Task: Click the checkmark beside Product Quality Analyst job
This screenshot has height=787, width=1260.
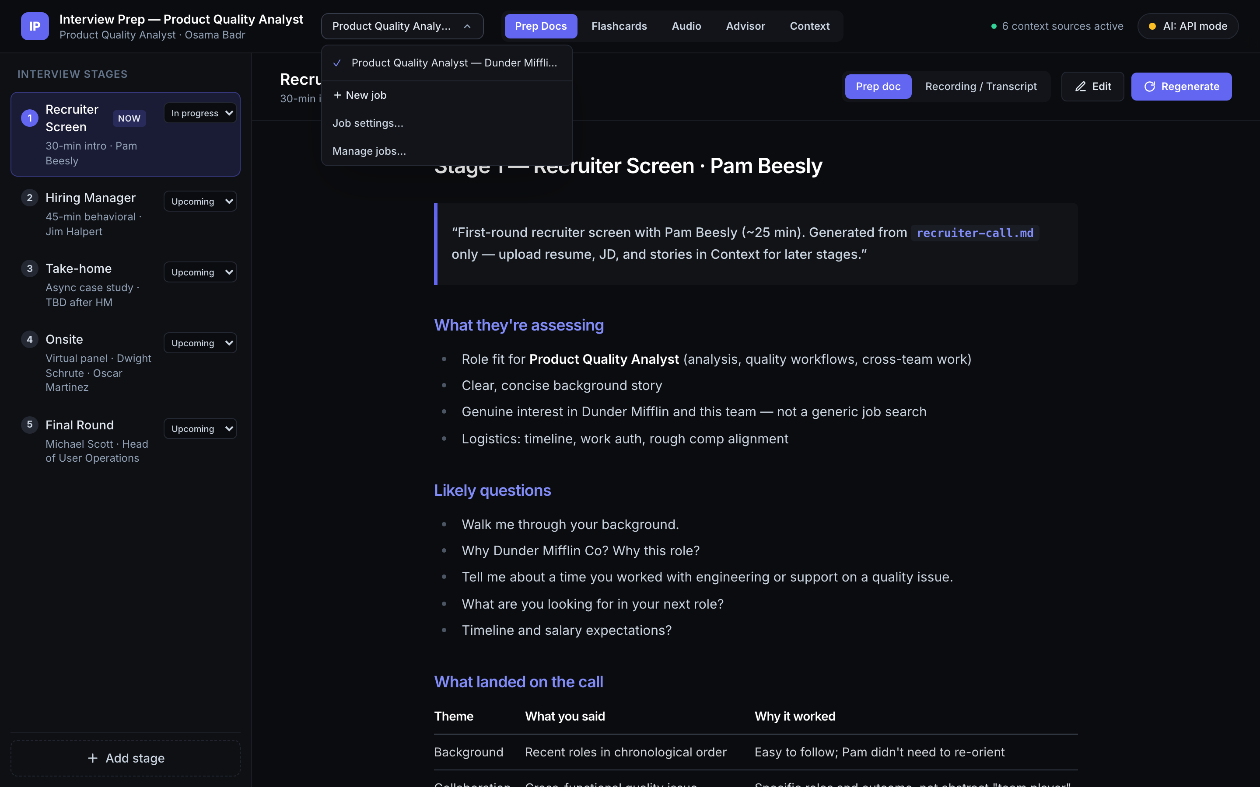Action: tap(337, 63)
